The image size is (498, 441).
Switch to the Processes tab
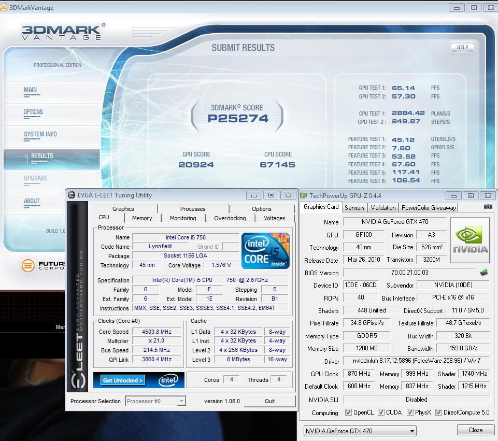tap(193, 209)
